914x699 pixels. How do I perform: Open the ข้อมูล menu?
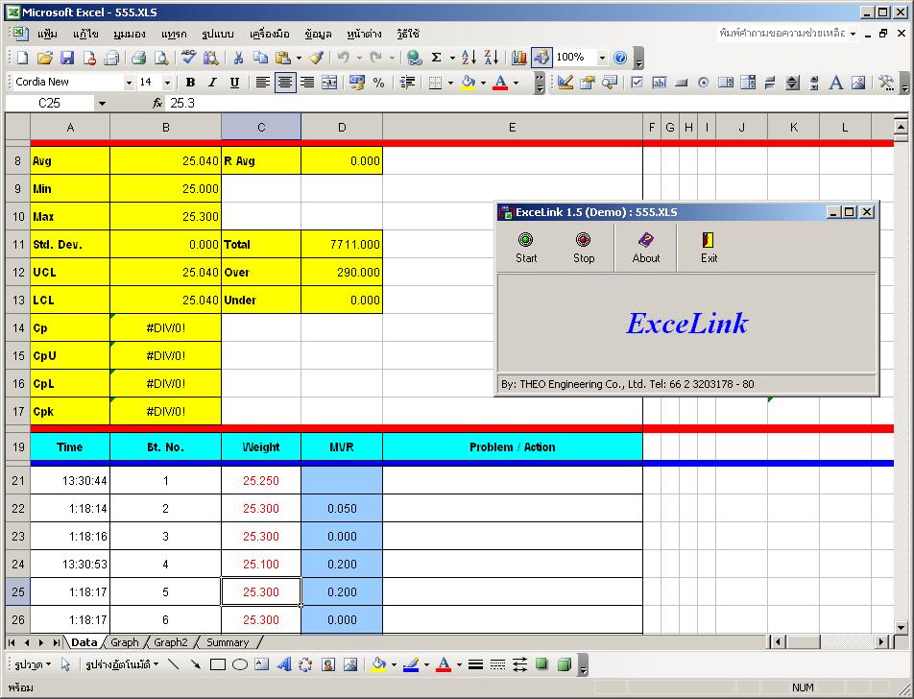pos(318,34)
